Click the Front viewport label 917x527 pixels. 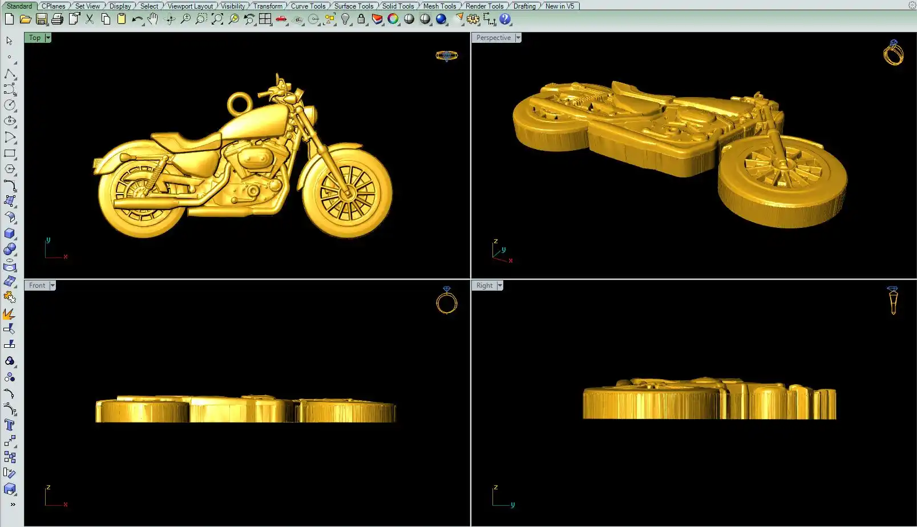tap(37, 285)
